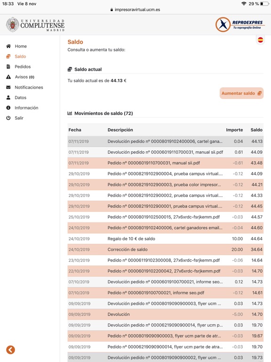Tap the lock icon in address bar
271x362 pixels.
[x=112, y=10]
